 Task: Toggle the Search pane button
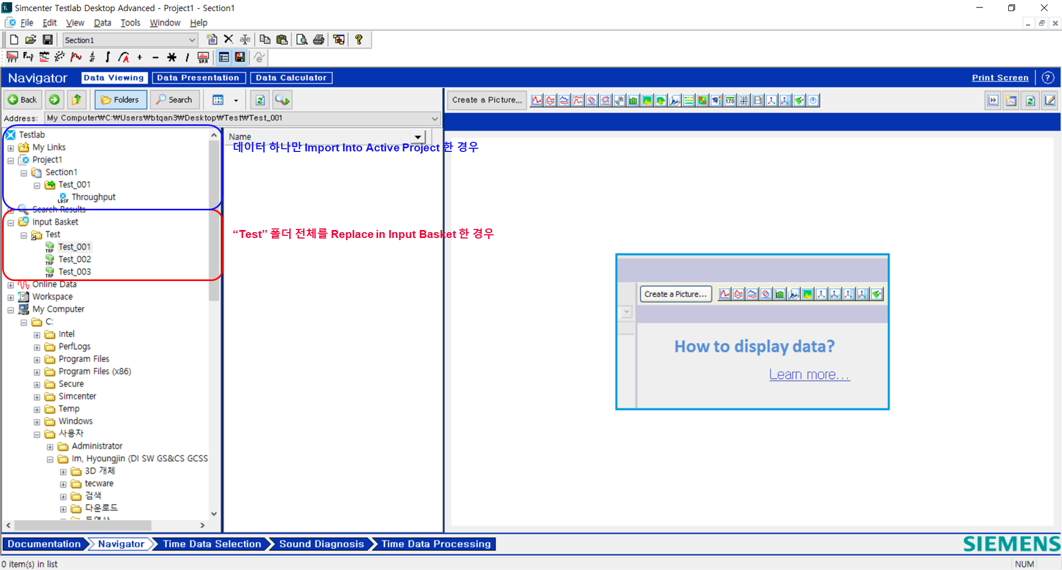(x=175, y=99)
